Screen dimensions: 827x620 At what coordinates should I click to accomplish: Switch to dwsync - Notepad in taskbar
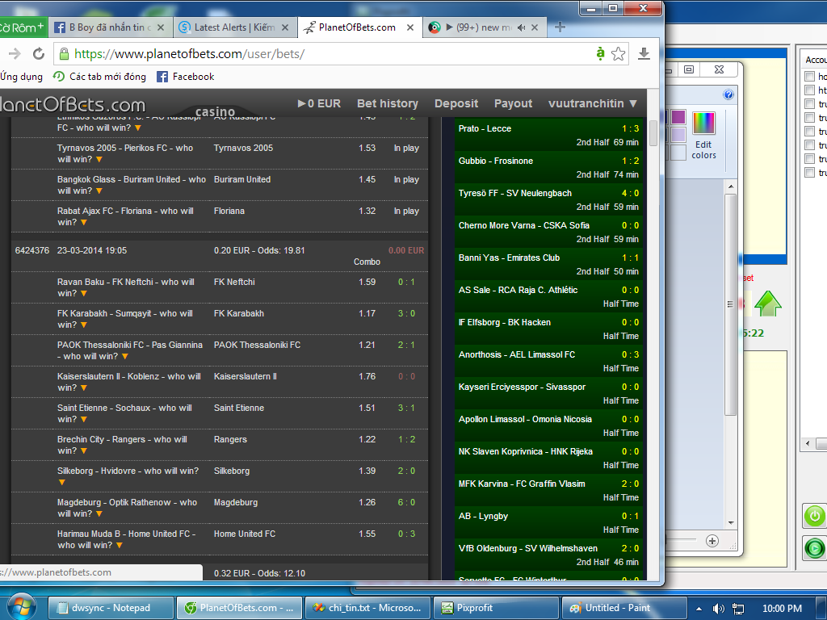(x=111, y=608)
